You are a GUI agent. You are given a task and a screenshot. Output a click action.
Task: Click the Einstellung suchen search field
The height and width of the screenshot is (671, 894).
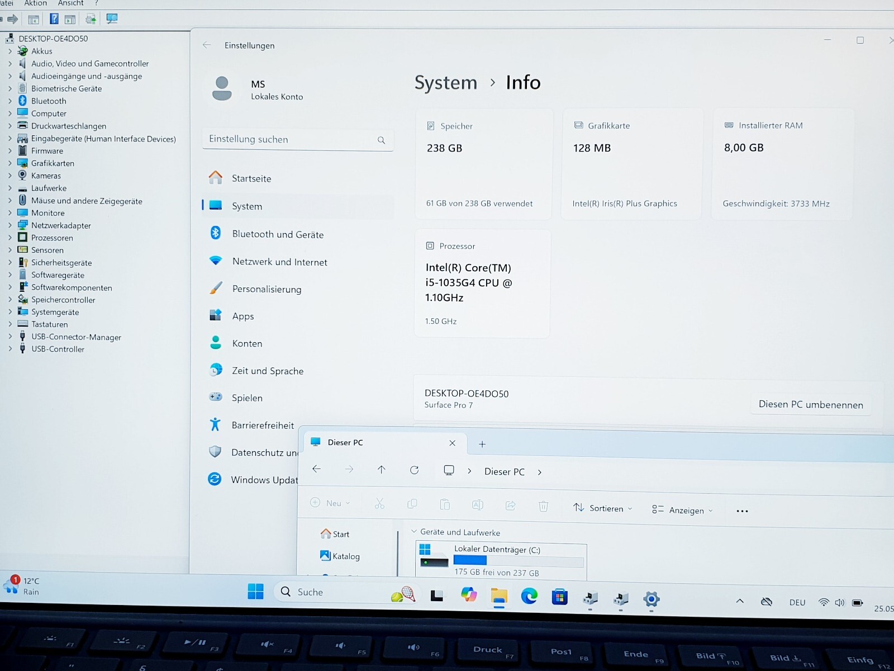(x=298, y=139)
